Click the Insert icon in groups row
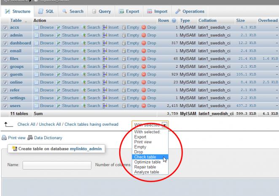The height and width of the screenshot is (196, 279). point(105,66)
